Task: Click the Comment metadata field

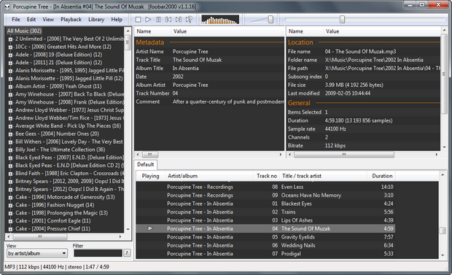Action: tap(209, 102)
